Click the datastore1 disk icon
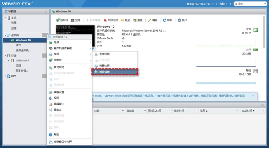Viewport: 269px width, 148px height. point(12,61)
